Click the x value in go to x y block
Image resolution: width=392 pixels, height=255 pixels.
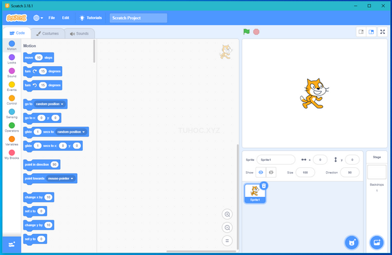[42, 118]
